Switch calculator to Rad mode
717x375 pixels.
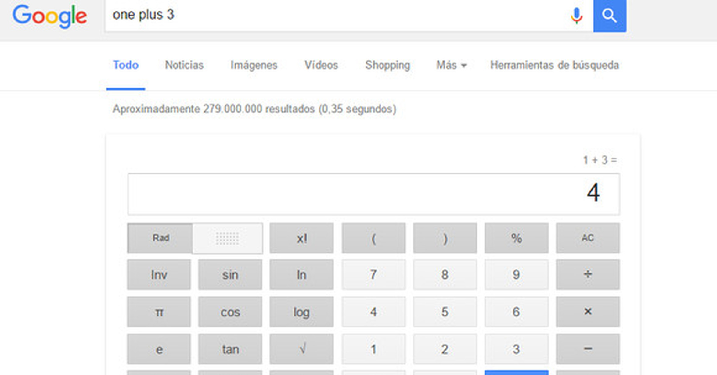tap(160, 238)
